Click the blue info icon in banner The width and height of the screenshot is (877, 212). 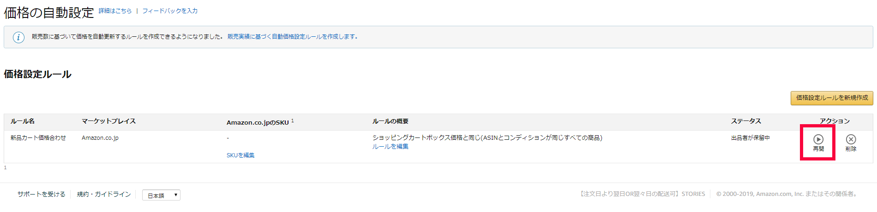point(18,37)
